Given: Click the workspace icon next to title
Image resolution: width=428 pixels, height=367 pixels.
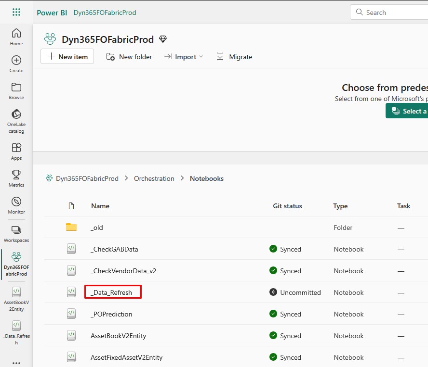Looking at the screenshot, I should (50, 39).
